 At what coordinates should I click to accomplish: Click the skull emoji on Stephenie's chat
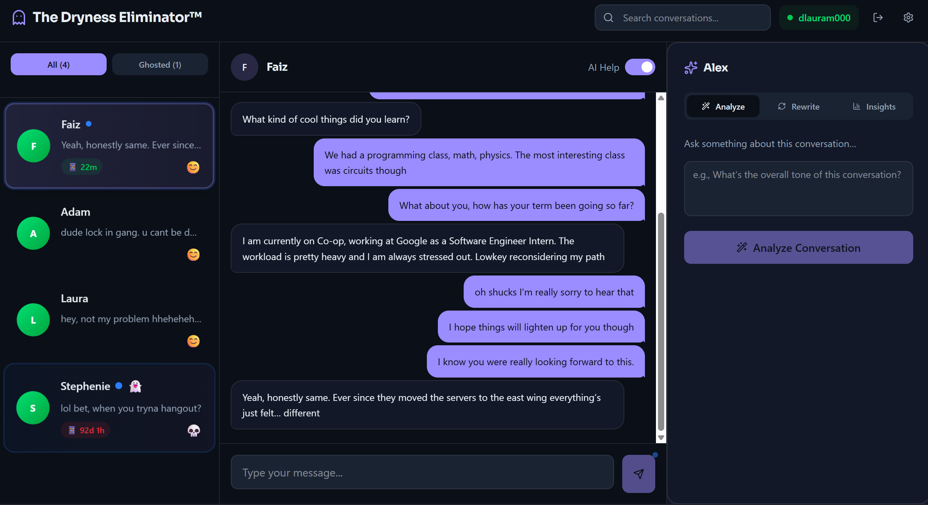pyautogui.click(x=194, y=430)
